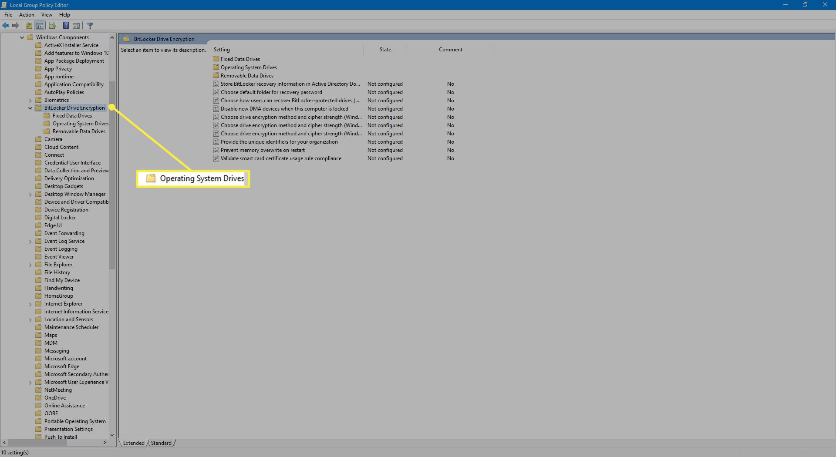Viewport: 836px width, 457px height.
Task: Select the Find My Device tree item
Action: [62, 280]
